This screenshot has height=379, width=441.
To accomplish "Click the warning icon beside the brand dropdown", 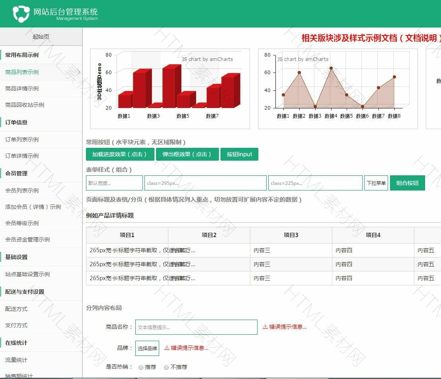I will [x=167, y=348].
